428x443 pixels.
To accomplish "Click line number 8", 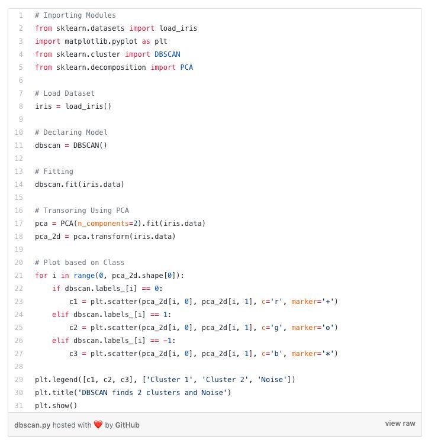I will (21, 106).
